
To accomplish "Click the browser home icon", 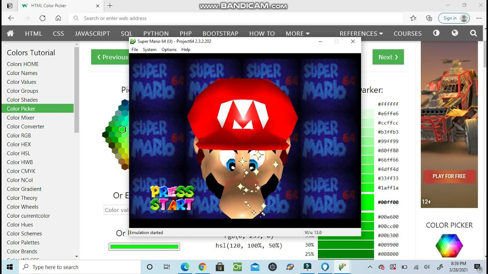I will (58, 18).
